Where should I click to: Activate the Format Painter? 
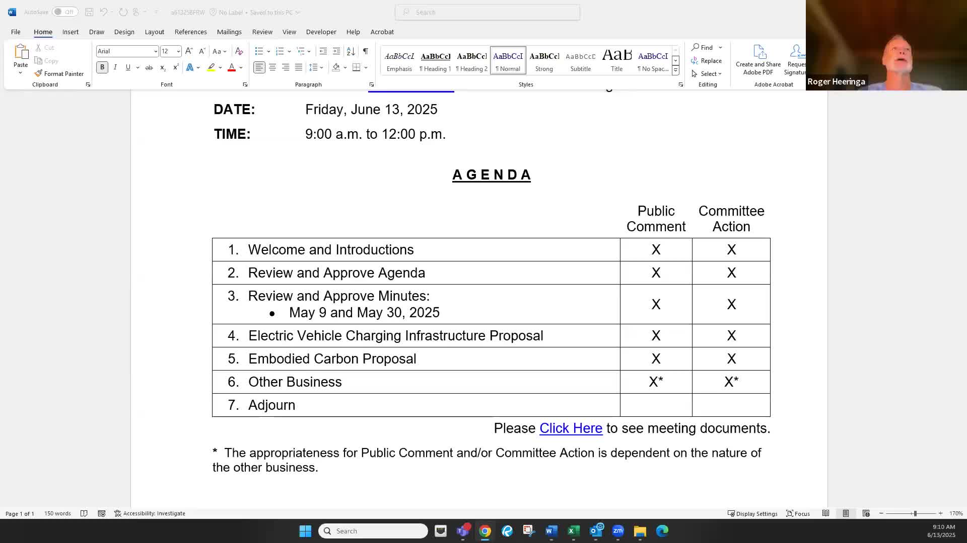pyautogui.click(x=59, y=73)
